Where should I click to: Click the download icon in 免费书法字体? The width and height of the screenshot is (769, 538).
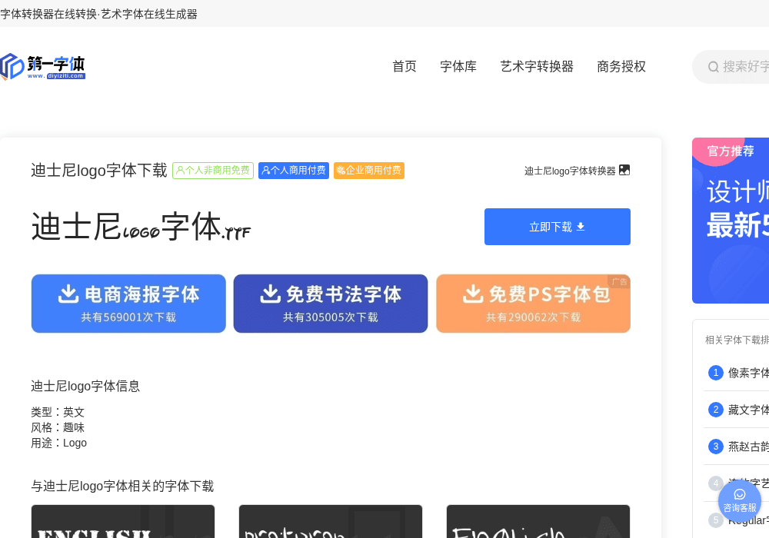[x=270, y=294]
